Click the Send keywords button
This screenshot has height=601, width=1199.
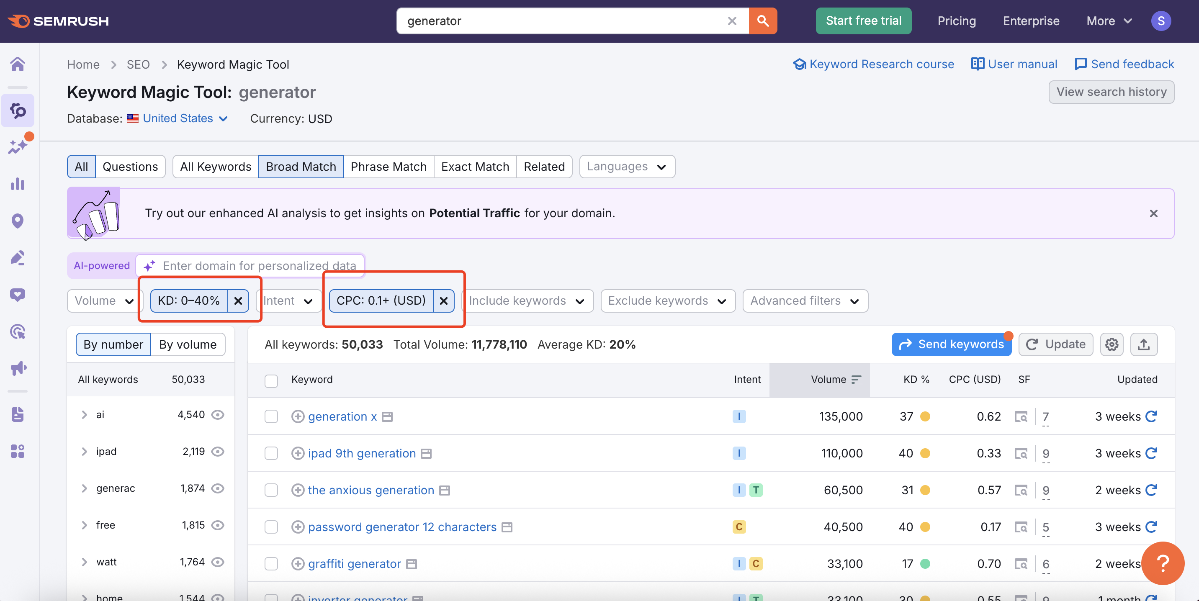[952, 345]
